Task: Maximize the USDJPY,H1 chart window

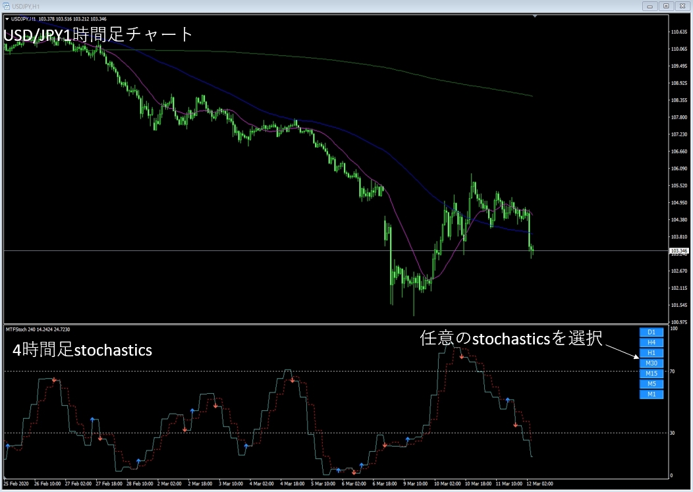Action: [x=666, y=6]
